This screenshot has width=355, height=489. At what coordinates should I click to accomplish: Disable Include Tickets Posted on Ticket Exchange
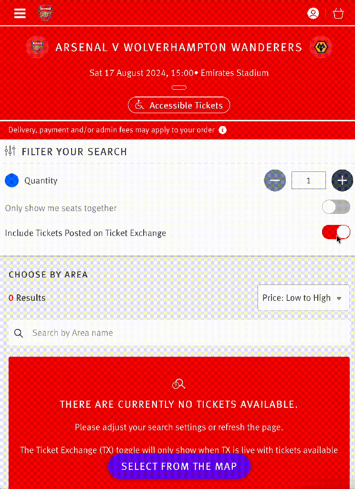[x=336, y=233]
